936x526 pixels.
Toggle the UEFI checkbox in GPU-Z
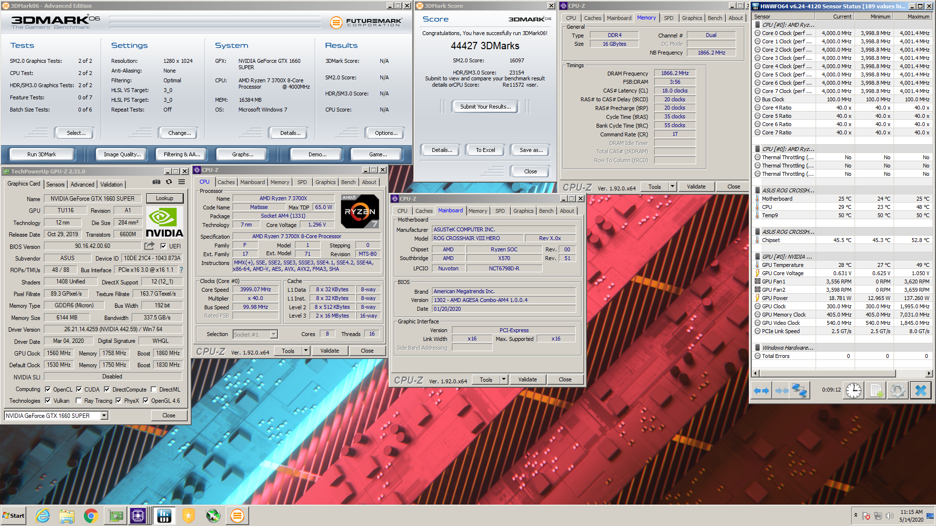pos(163,246)
